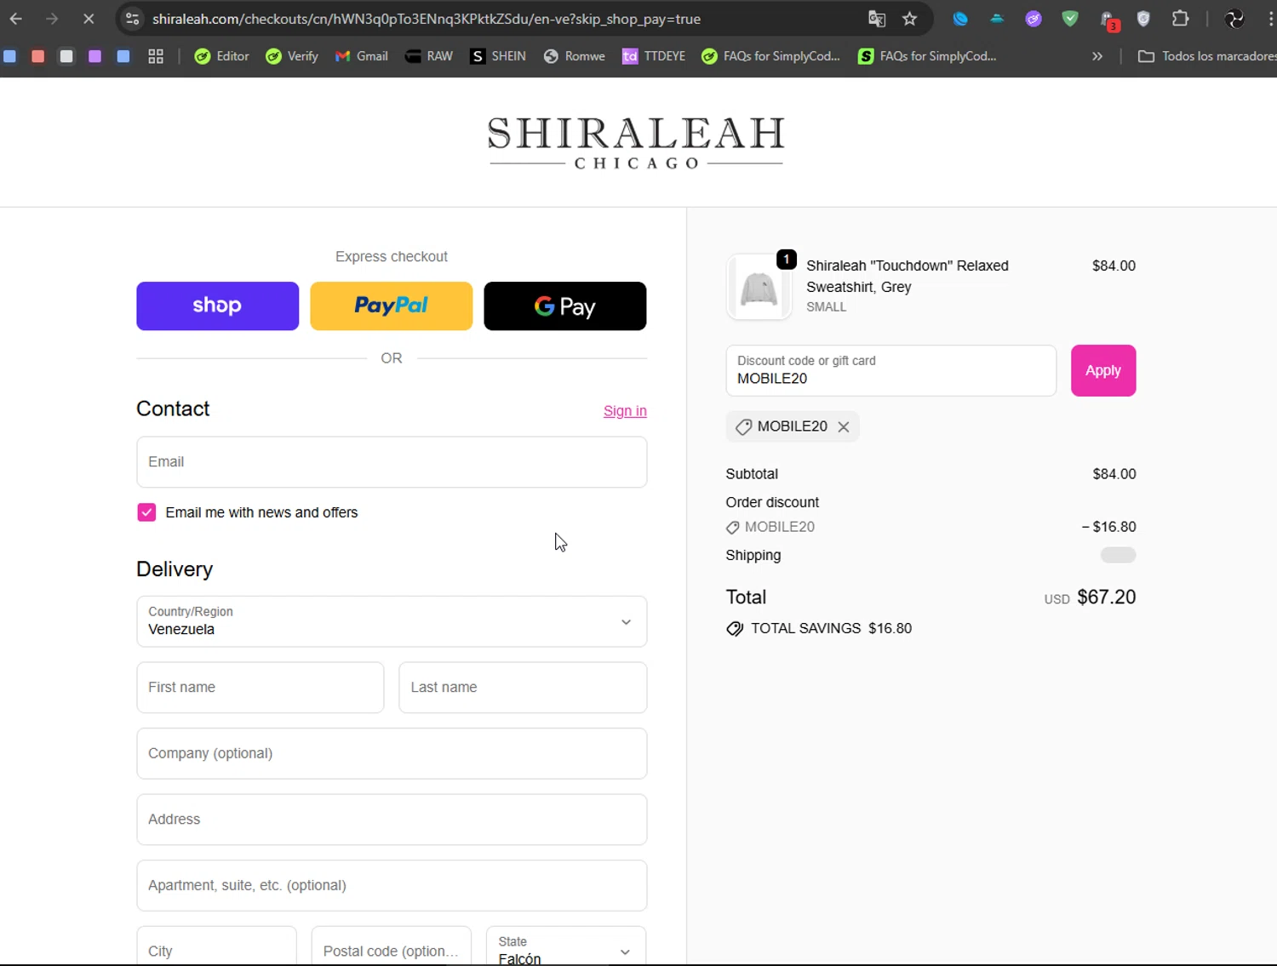Click the Shiraleah Chicago logo
Image resolution: width=1277 pixels, height=966 pixels.
[636, 142]
